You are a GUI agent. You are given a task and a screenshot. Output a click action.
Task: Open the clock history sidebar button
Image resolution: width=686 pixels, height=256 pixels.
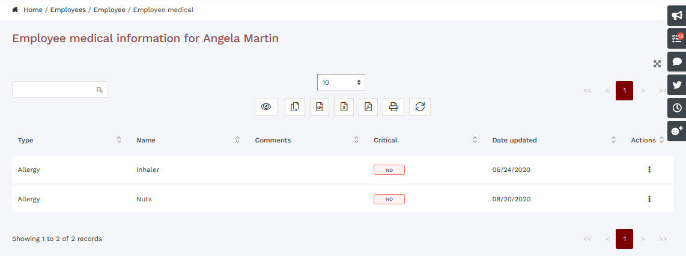click(677, 108)
